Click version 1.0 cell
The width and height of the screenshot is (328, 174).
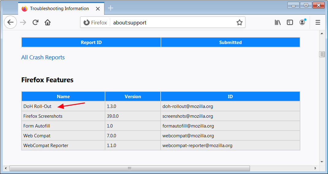pyautogui.click(x=133, y=126)
